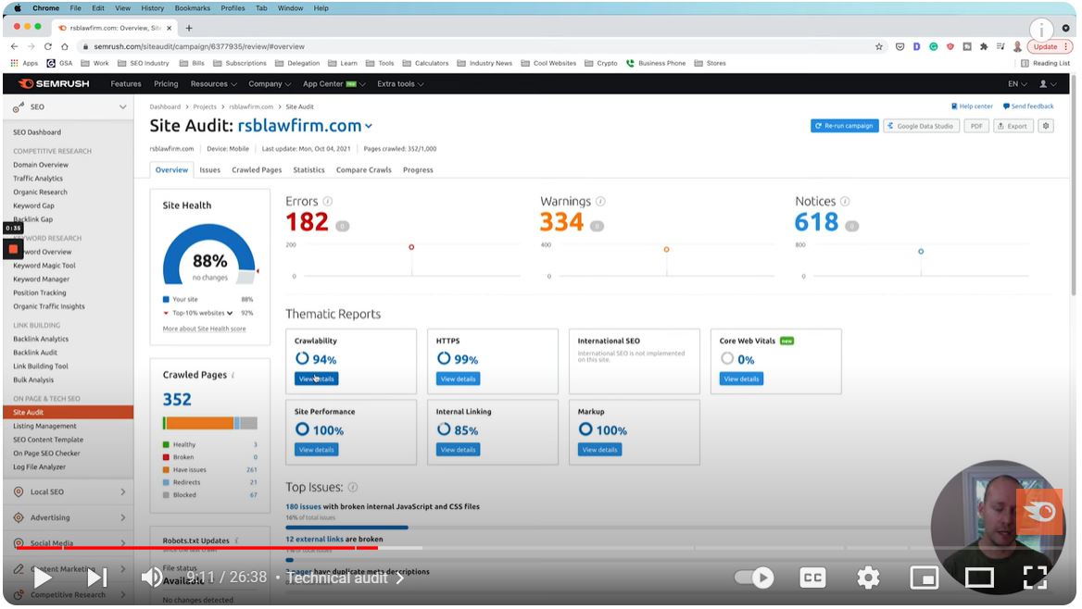Expand Top-10% websites dropdown
This screenshot has height=609, width=1082.
tap(230, 313)
